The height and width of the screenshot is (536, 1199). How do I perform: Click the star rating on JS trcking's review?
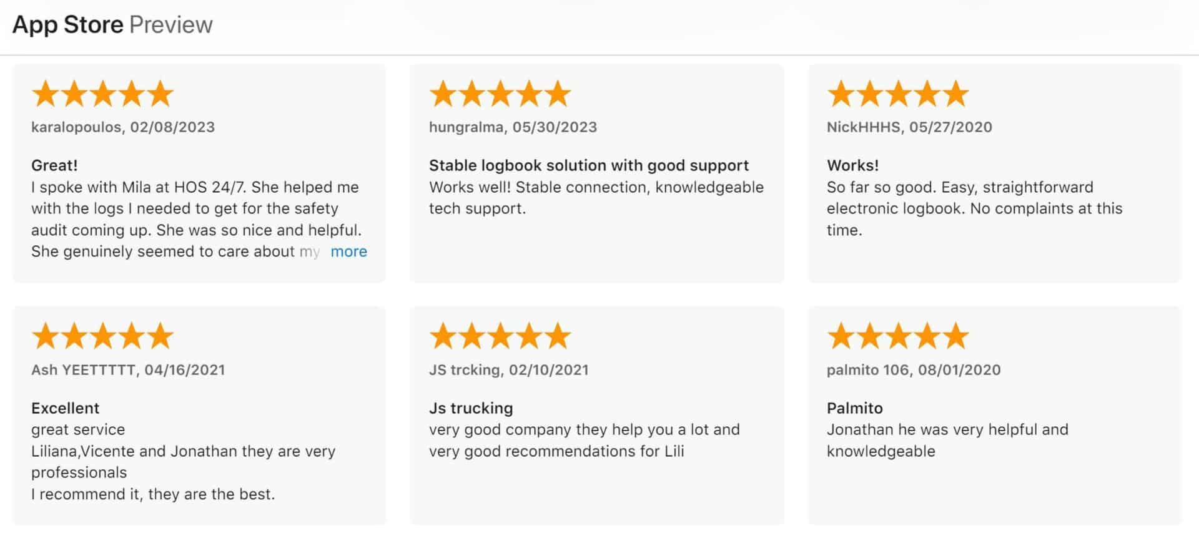tap(500, 336)
